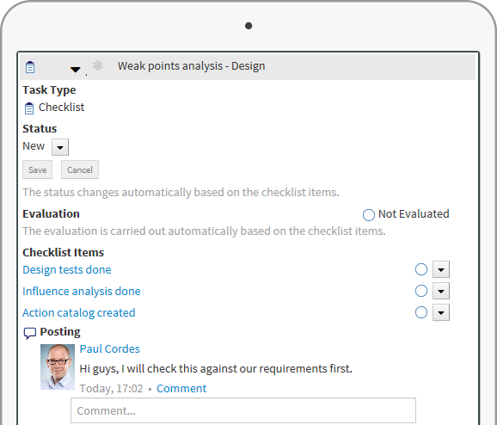Expand the dropdown for Action catalog created
497x425 pixels.
[441, 312]
